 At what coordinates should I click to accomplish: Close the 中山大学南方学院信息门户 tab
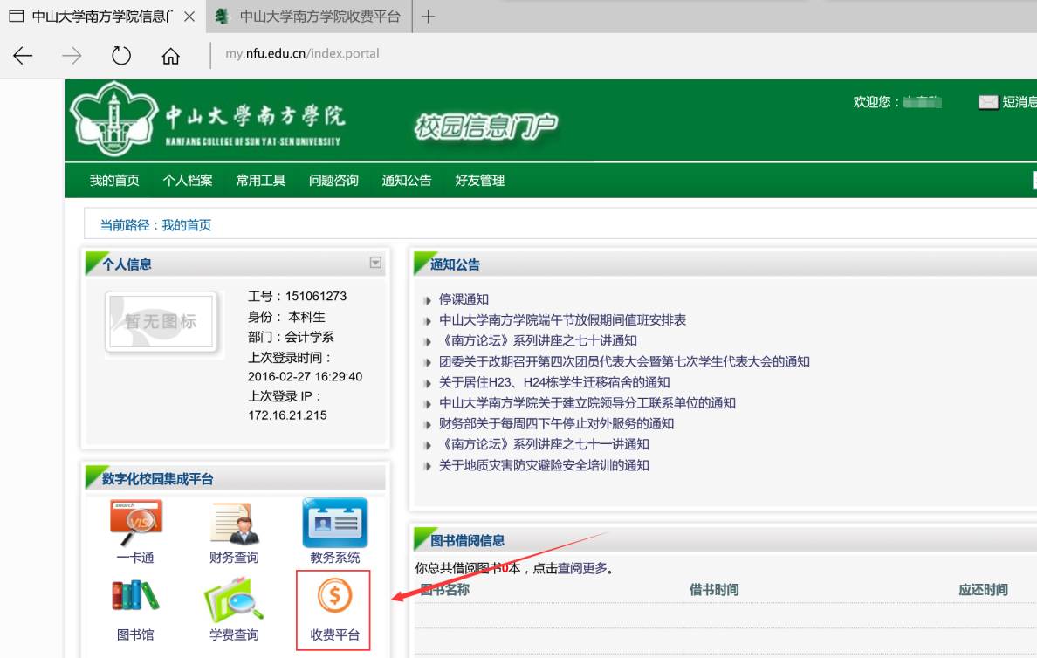[x=189, y=17]
